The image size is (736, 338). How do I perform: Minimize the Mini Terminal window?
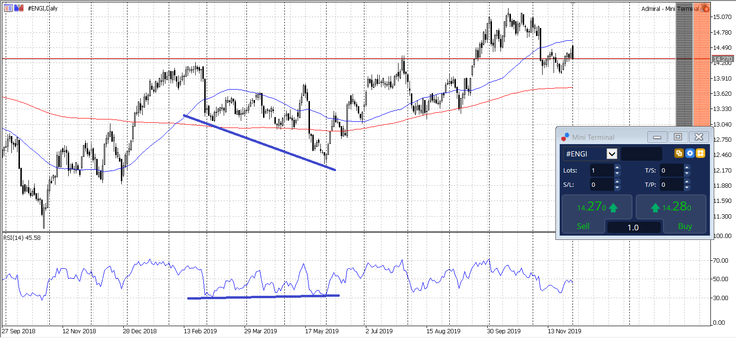tap(657, 137)
